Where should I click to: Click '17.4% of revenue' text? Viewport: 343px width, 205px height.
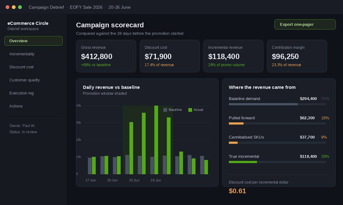coord(159,65)
